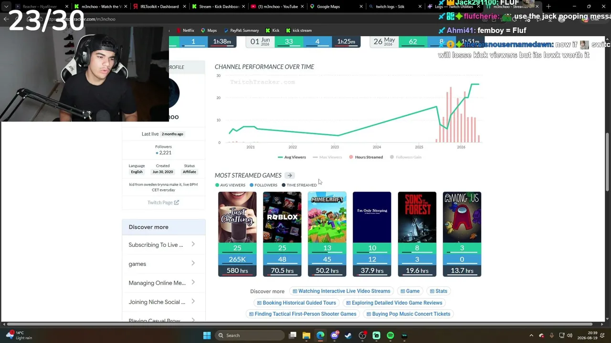
Task: Open Task View on the taskbar
Action: tap(293, 335)
